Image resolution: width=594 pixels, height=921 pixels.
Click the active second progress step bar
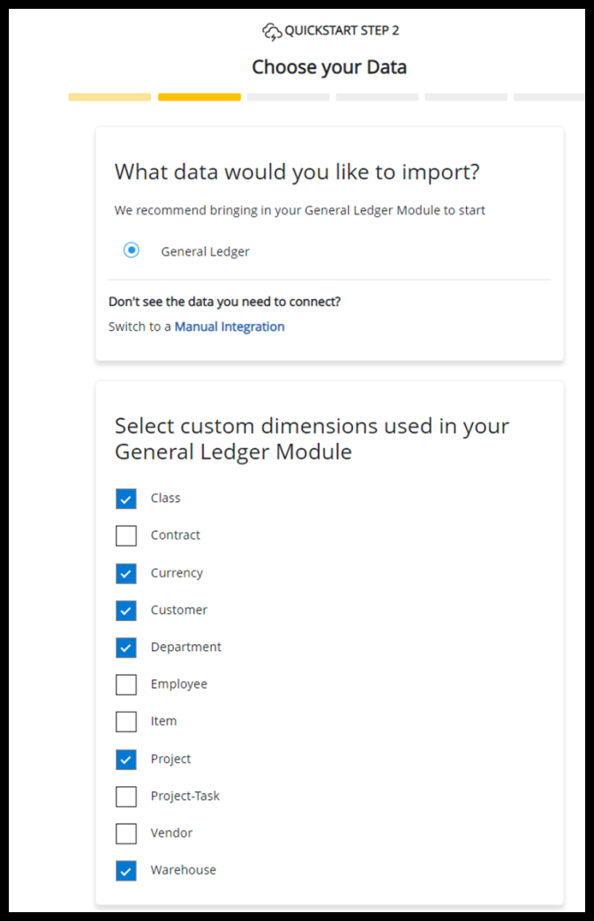[199, 97]
